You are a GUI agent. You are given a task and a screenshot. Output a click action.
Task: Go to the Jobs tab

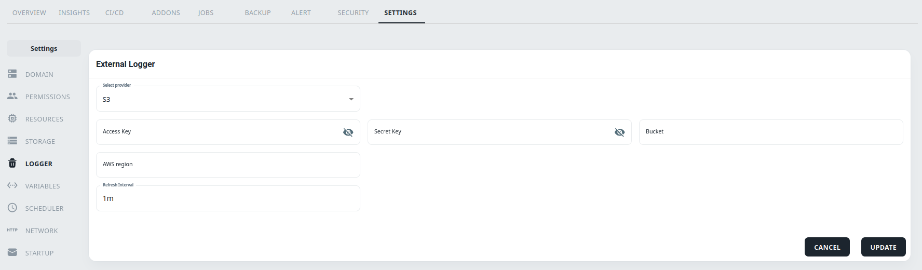206,12
